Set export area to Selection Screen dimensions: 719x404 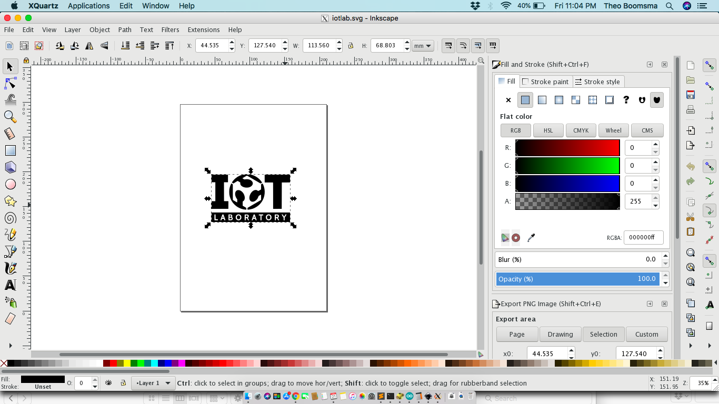click(603, 334)
